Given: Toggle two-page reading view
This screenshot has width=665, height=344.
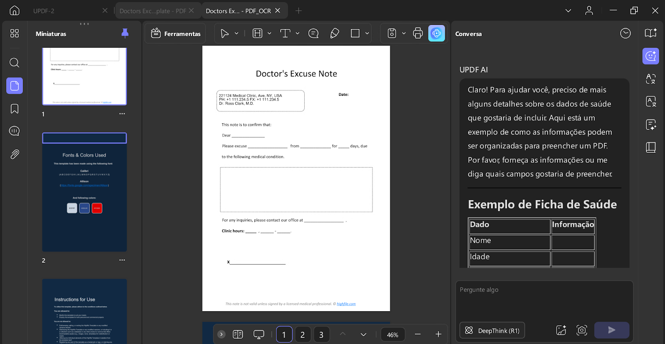Looking at the screenshot, I should (238, 334).
